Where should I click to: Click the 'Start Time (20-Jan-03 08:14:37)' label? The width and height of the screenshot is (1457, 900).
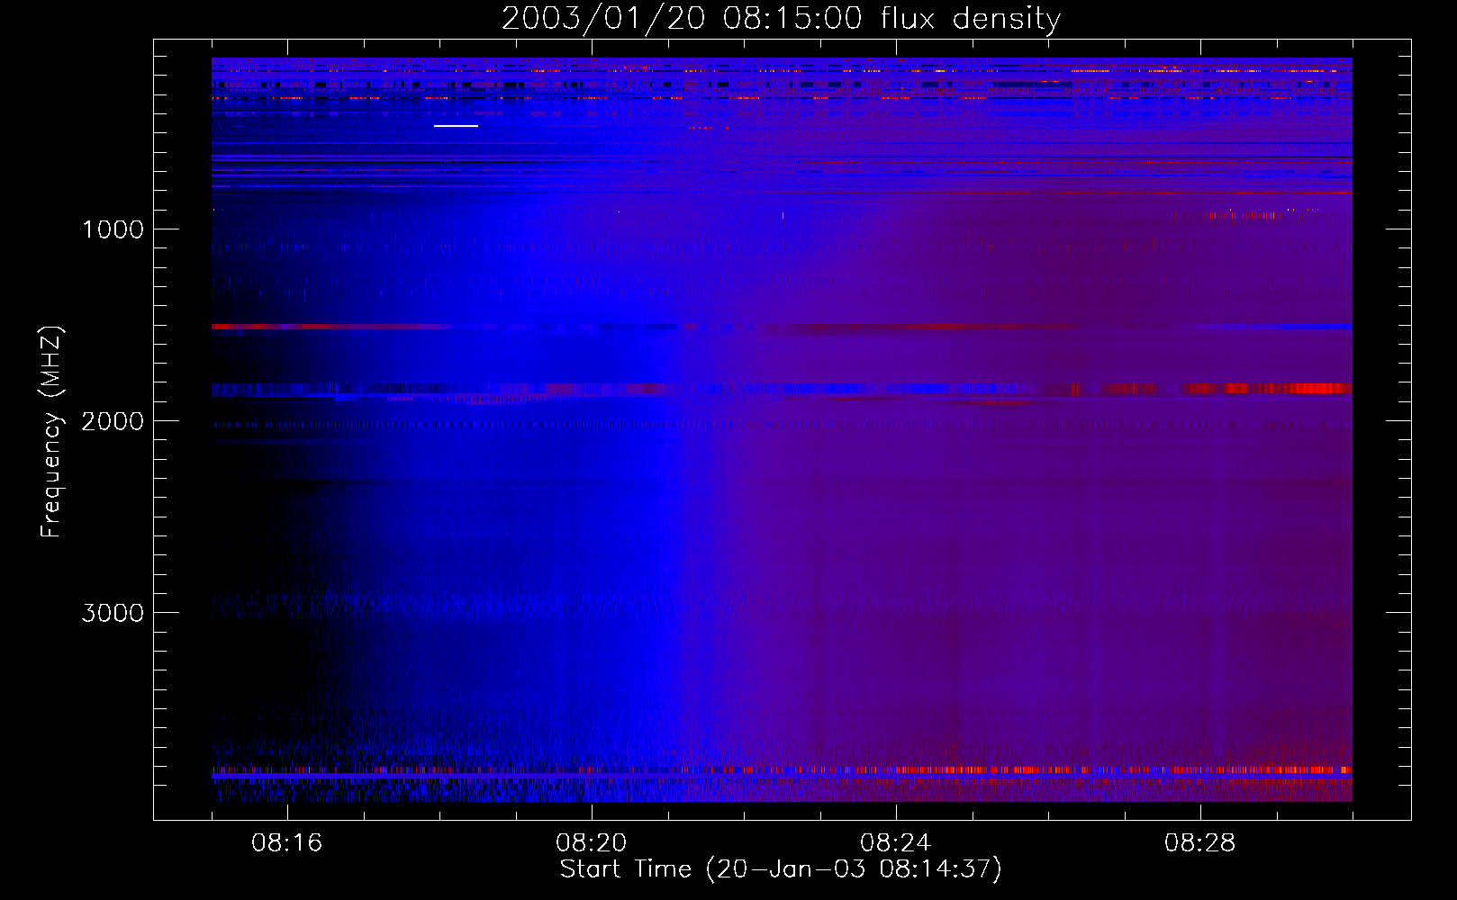point(781,869)
